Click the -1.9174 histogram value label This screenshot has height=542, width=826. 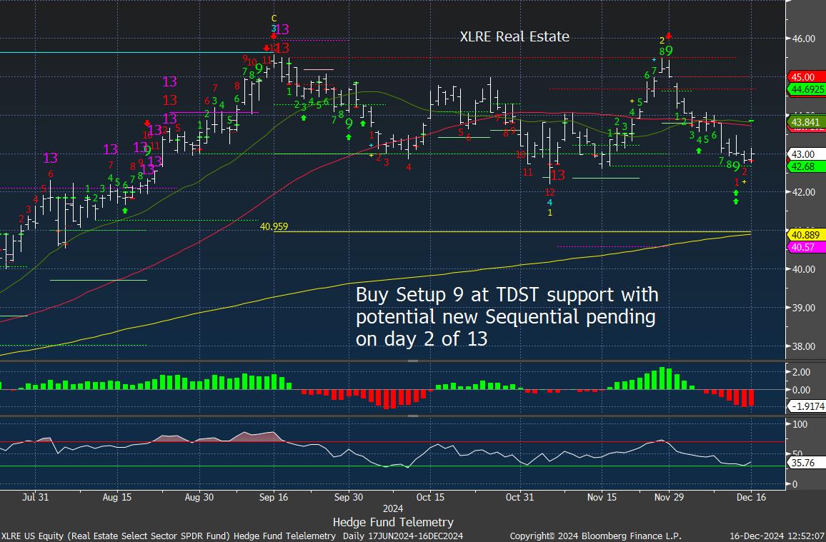click(x=806, y=406)
